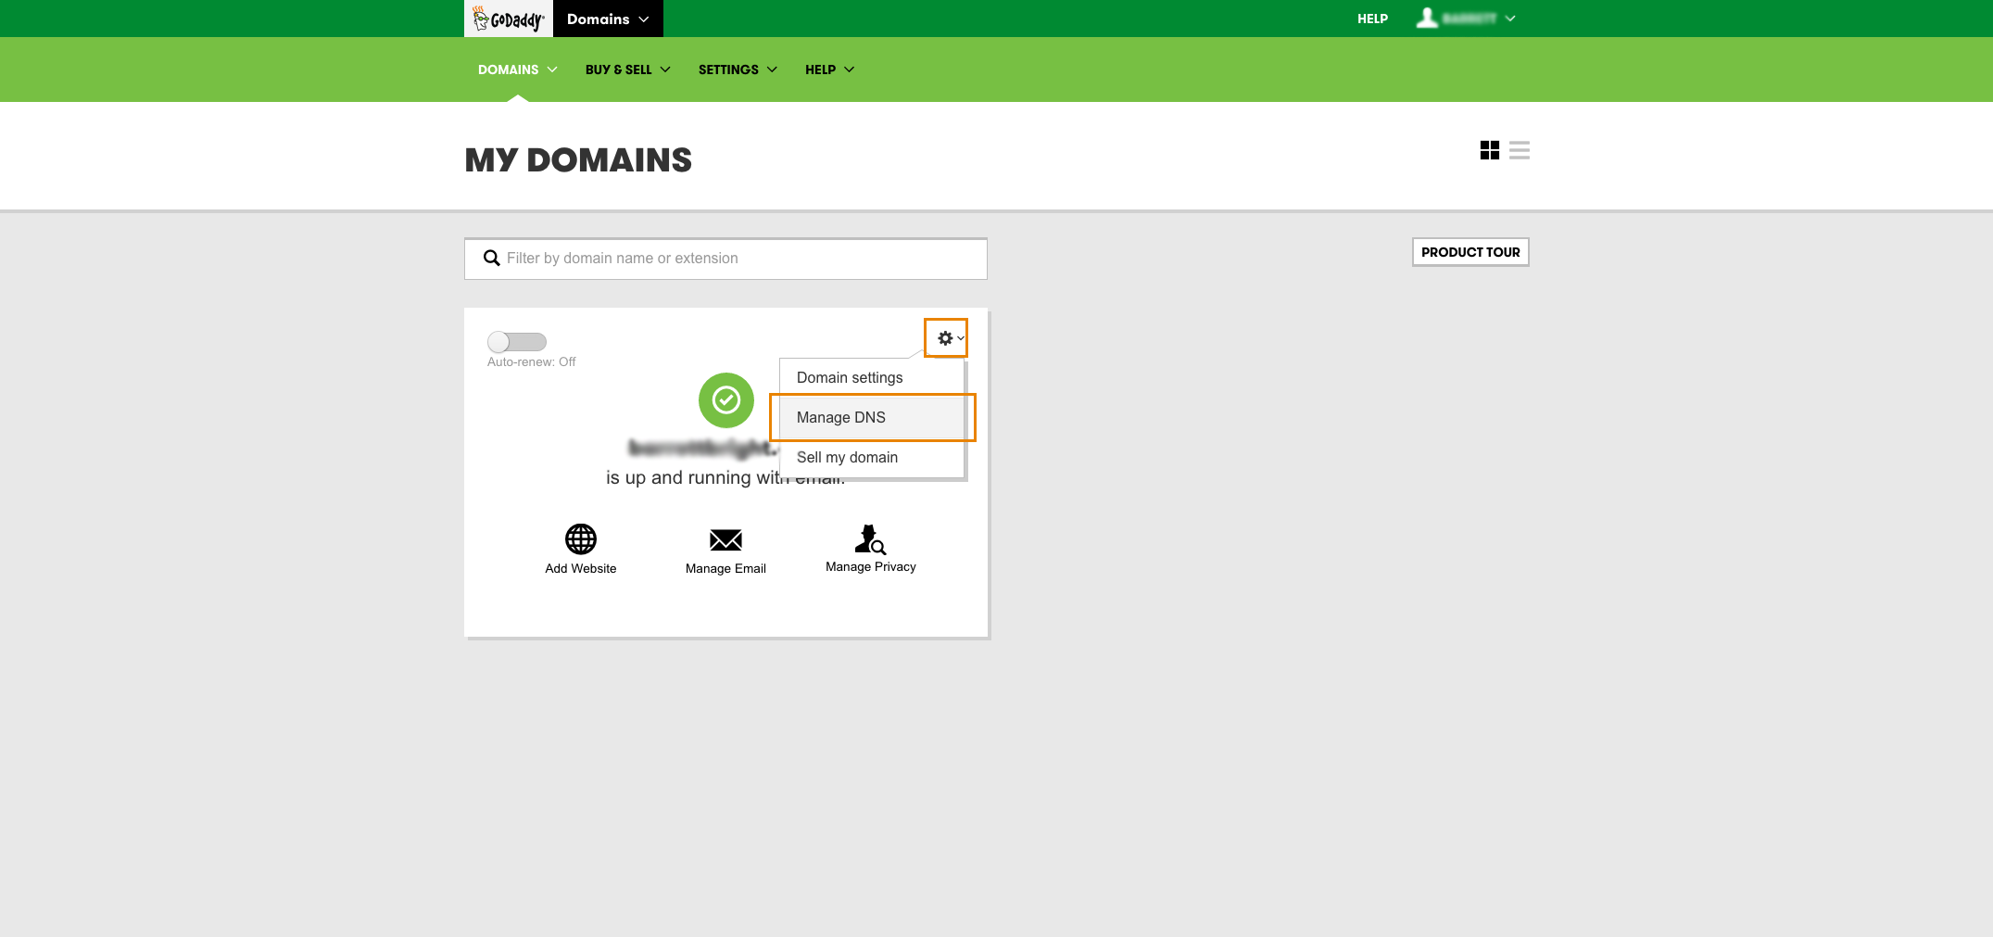The image size is (1993, 937).
Task: Click the Add Website globe icon
Action: pyautogui.click(x=581, y=538)
